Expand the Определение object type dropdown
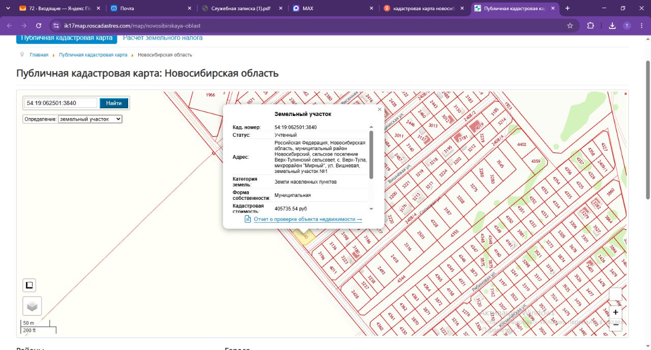651x350 pixels. coord(90,119)
